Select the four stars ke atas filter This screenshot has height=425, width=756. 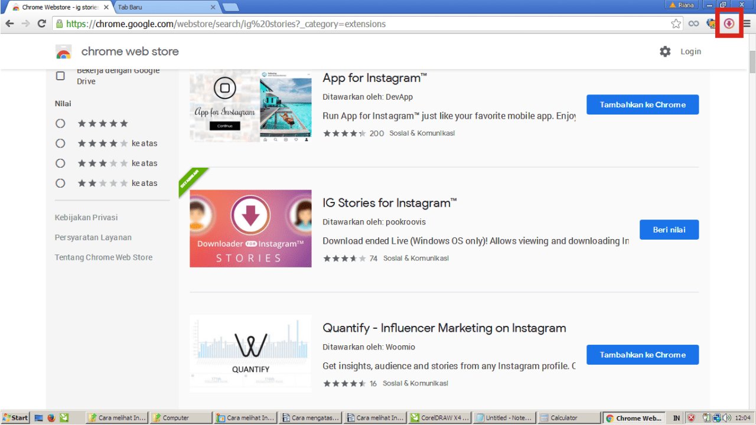pyautogui.click(x=60, y=143)
